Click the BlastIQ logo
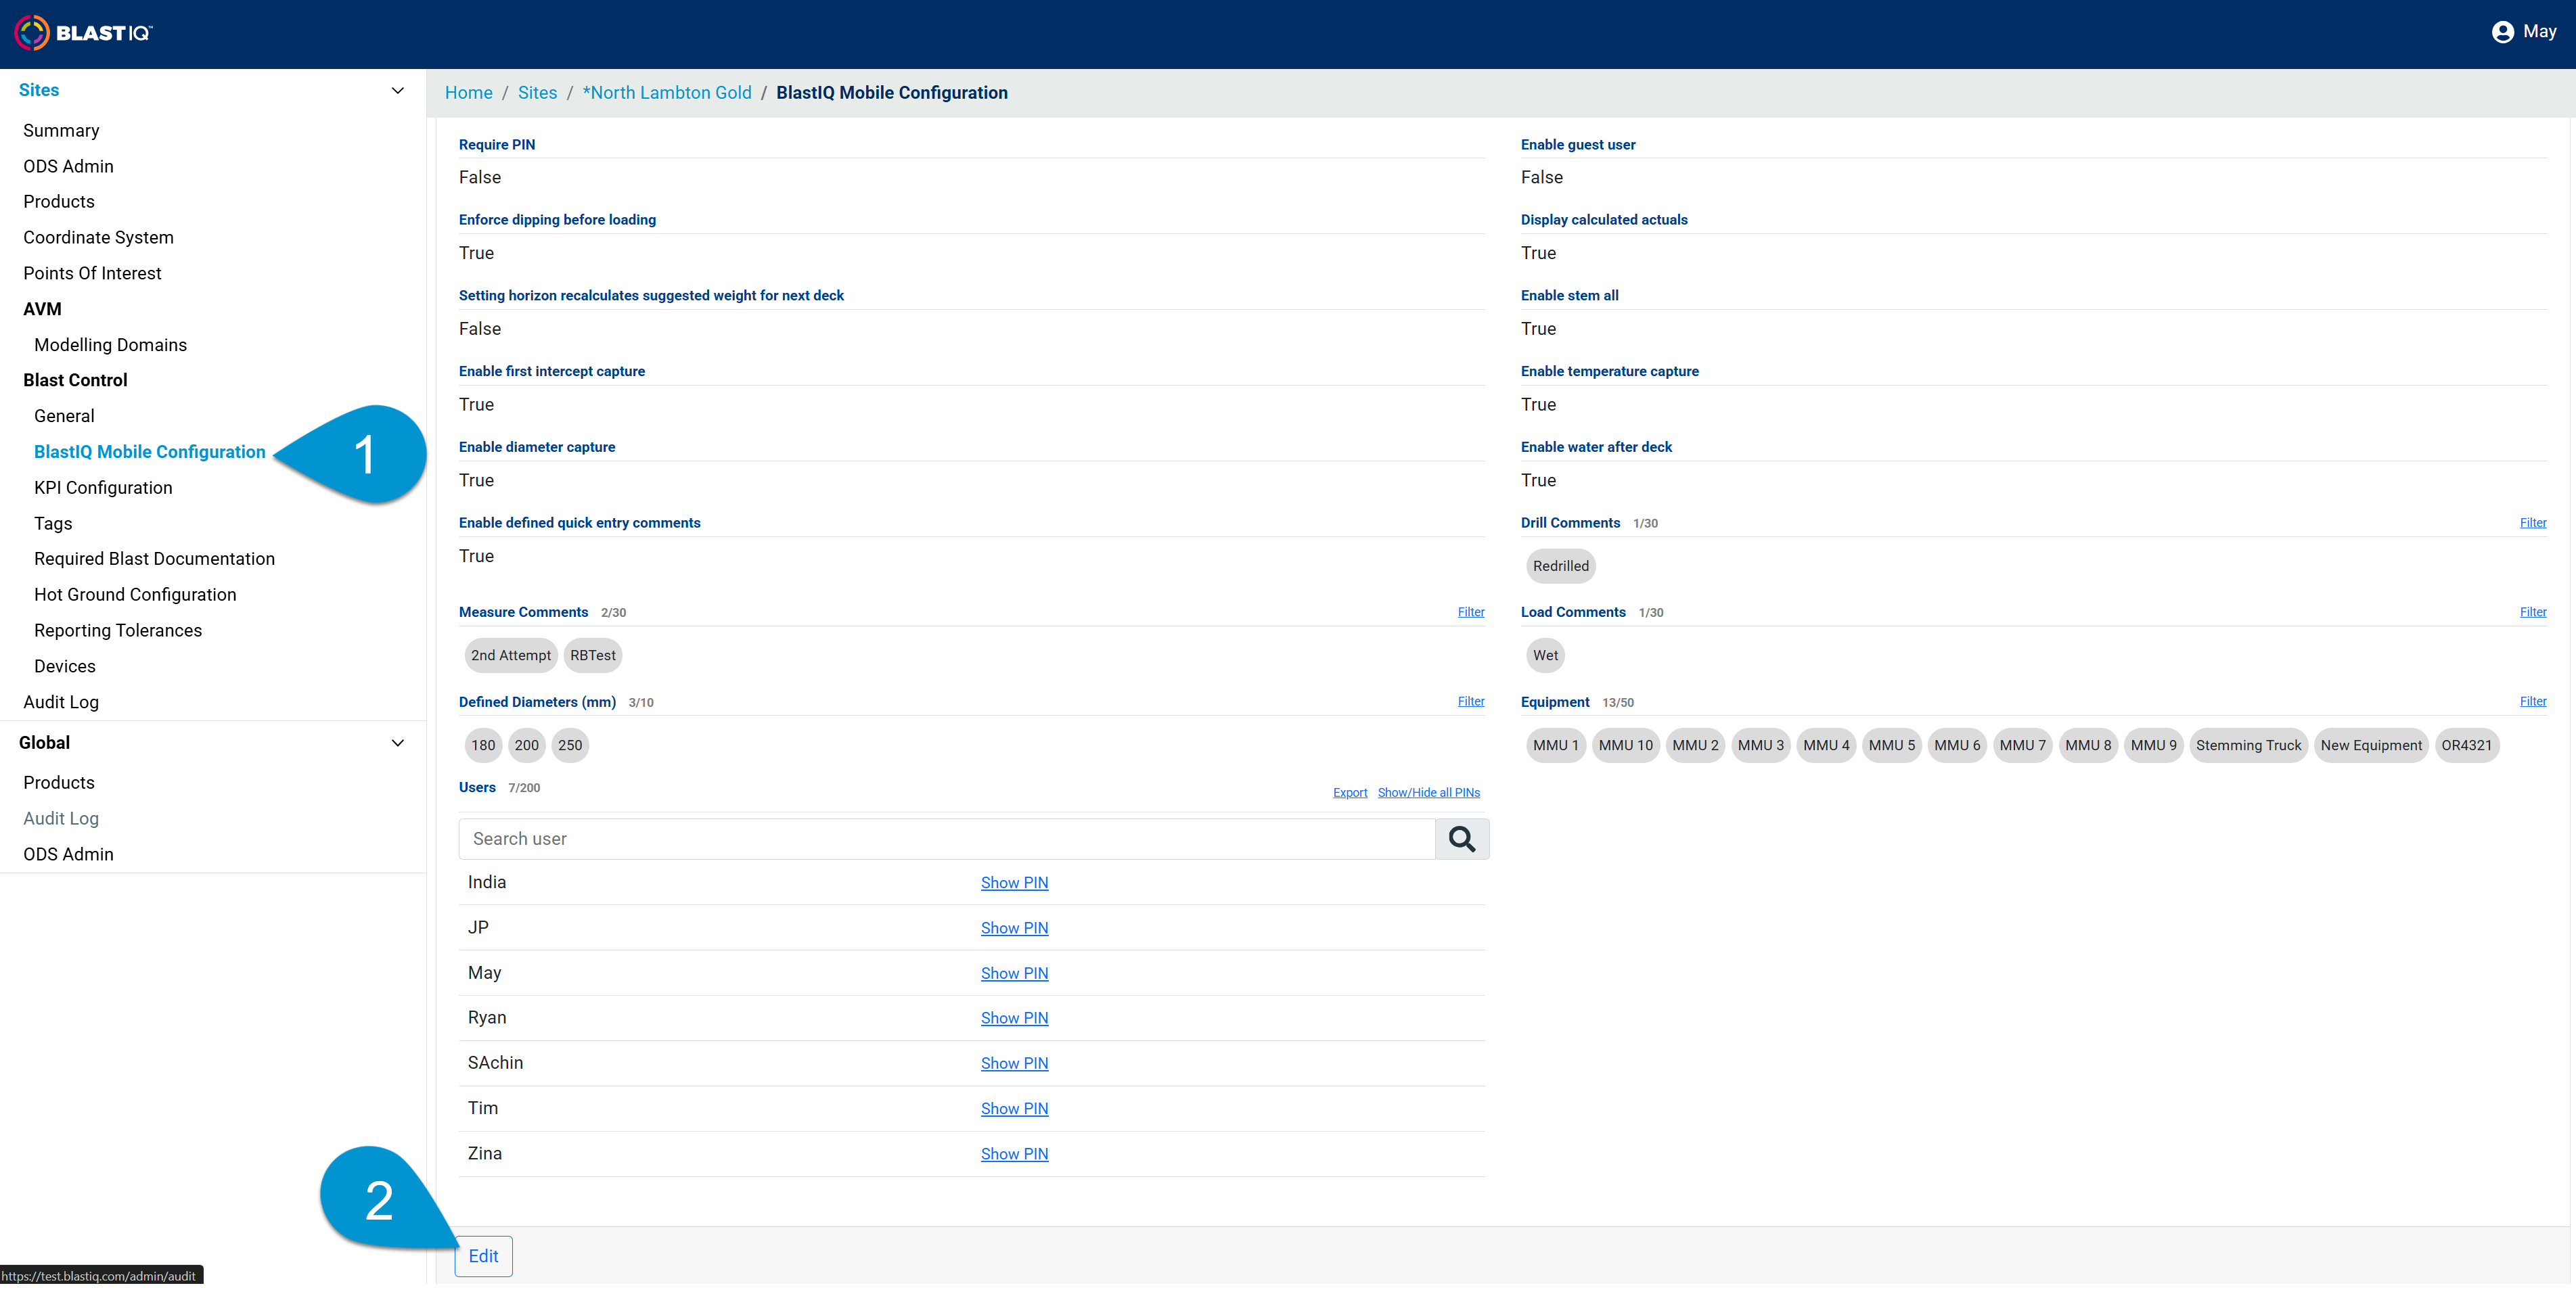 (83, 33)
